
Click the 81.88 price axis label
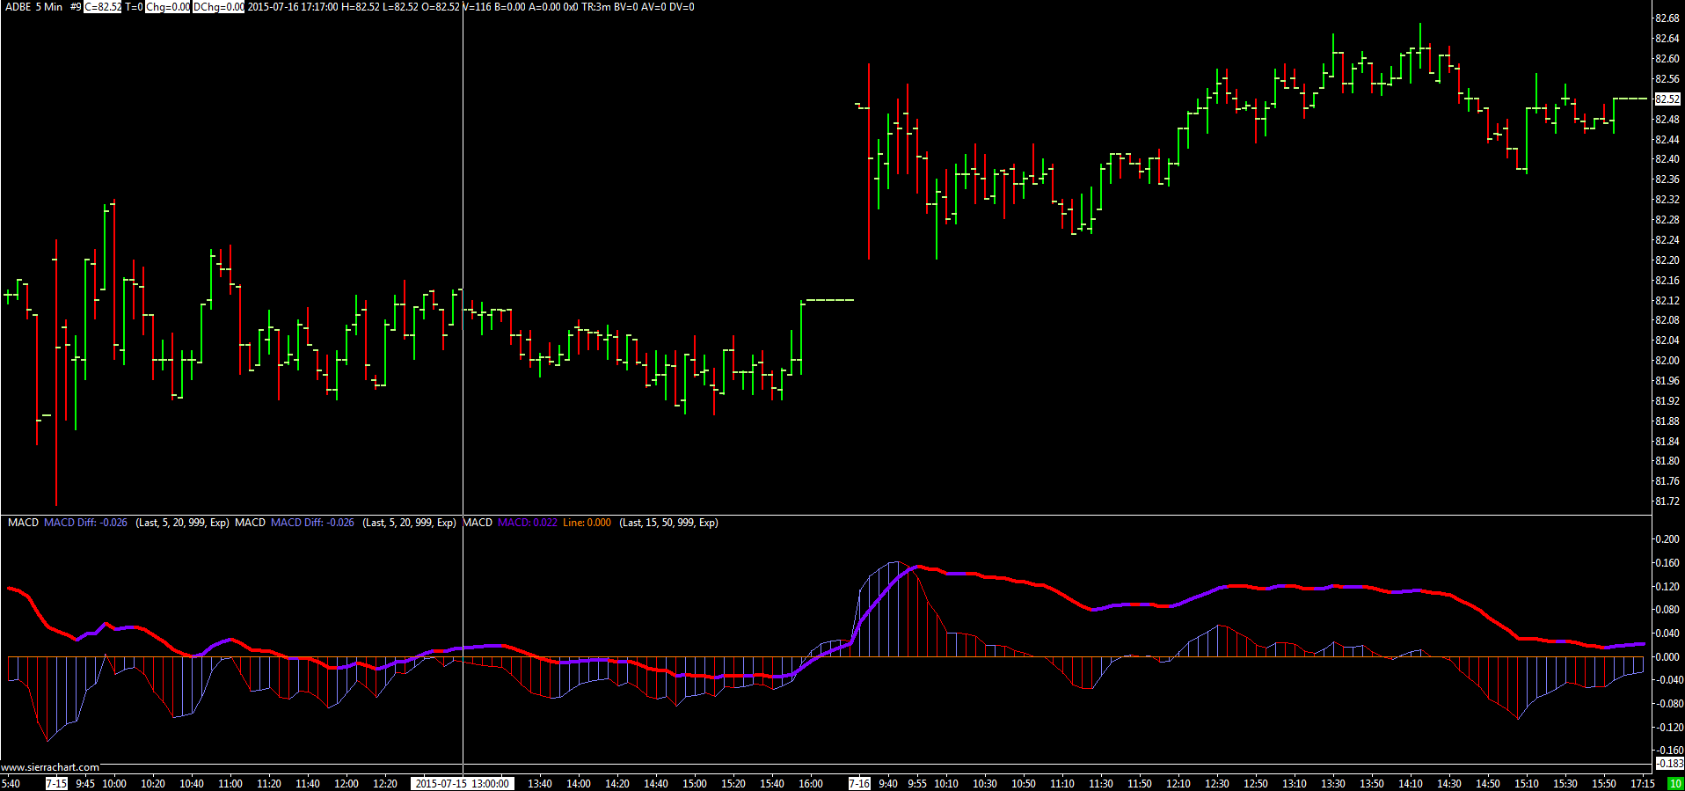coord(1667,421)
